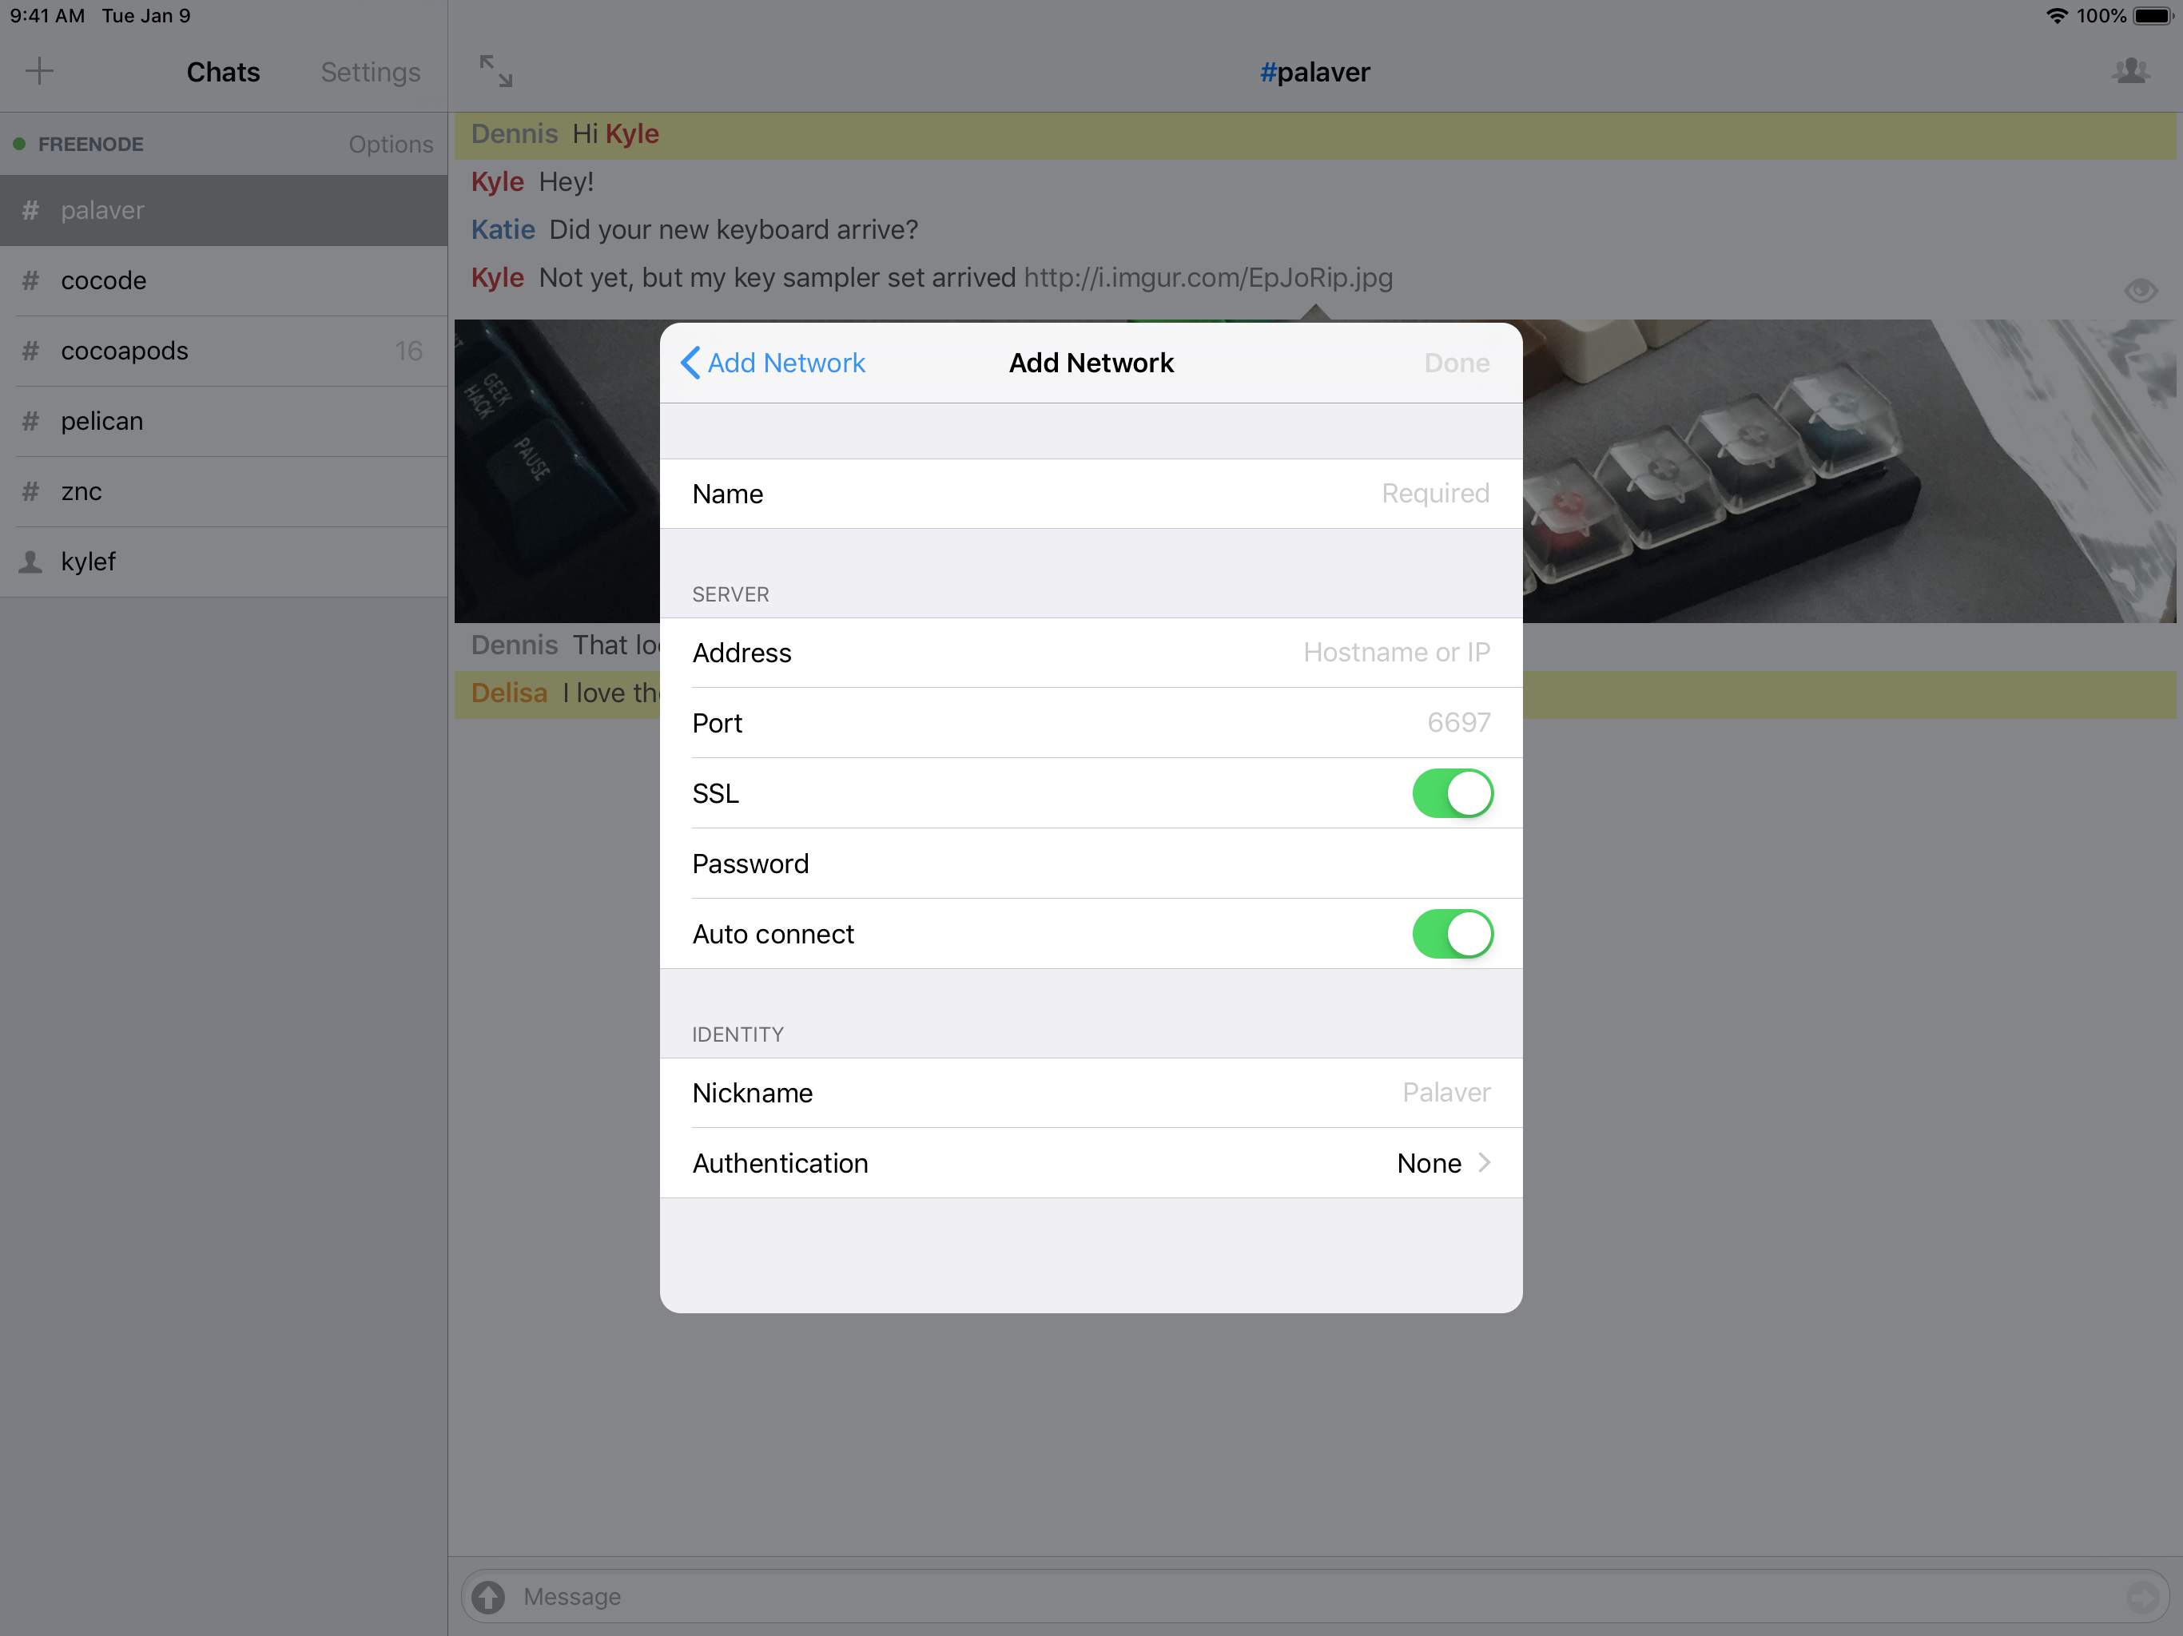Open kylef direct message with person icon
Viewport: 2183px width, 1636px height.
coord(32,562)
